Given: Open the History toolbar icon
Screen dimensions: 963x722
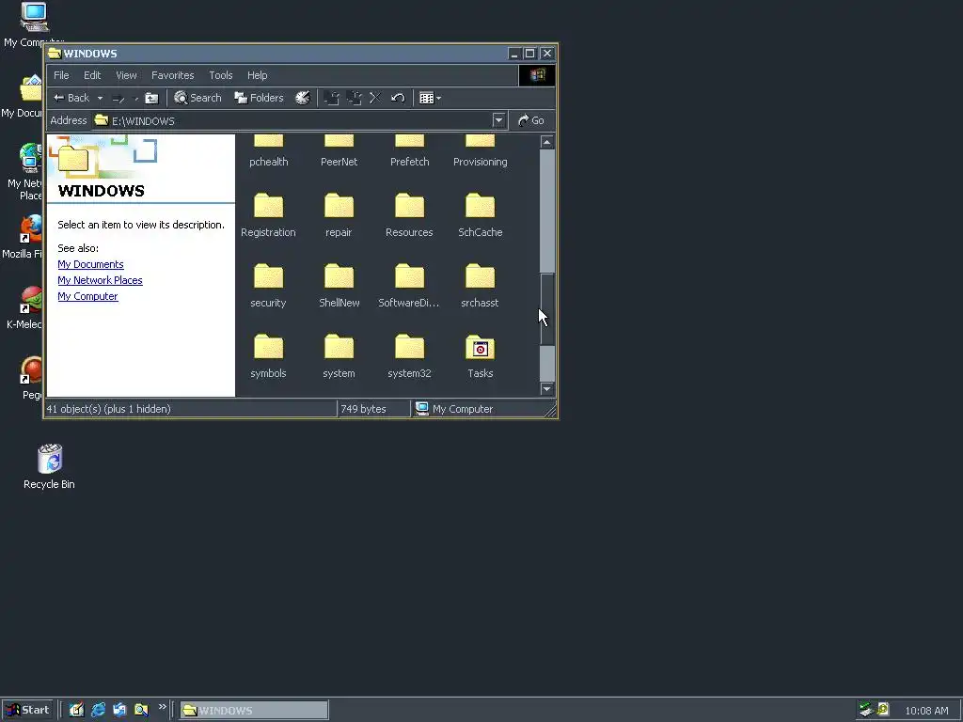Looking at the screenshot, I should tap(303, 98).
